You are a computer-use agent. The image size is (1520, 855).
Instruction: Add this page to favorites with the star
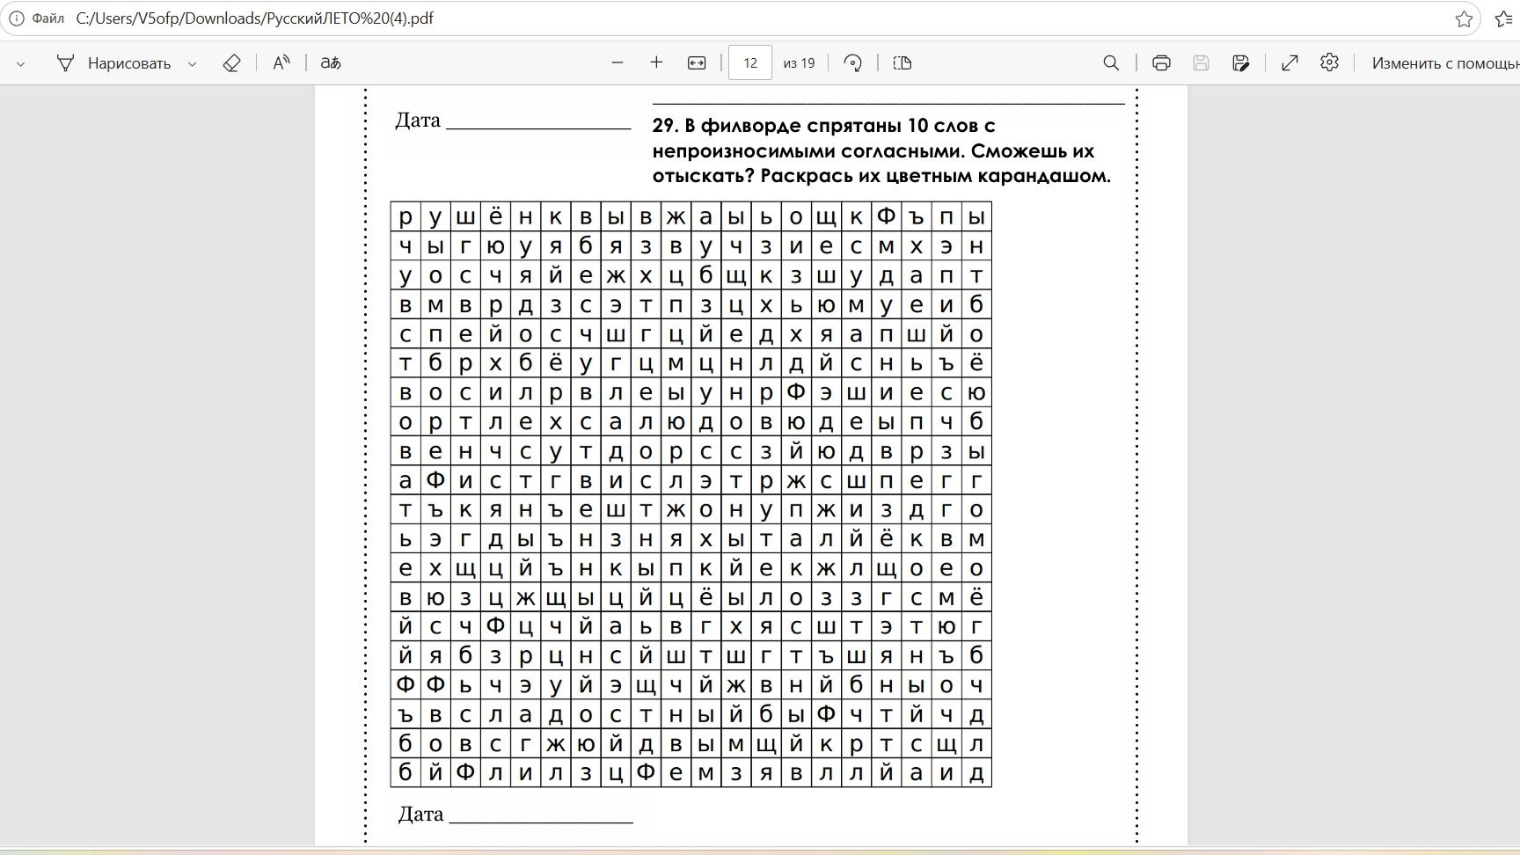coord(1464,18)
